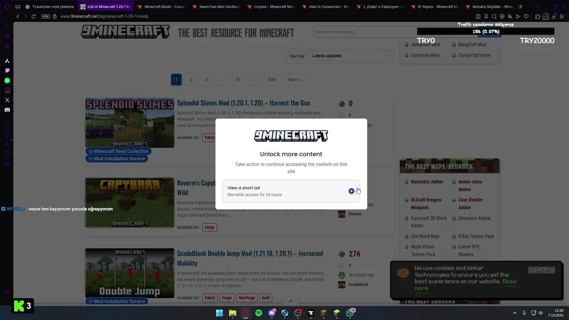
Task: Open the 'Latest updates' sort dropdown
Action: (349, 56)
